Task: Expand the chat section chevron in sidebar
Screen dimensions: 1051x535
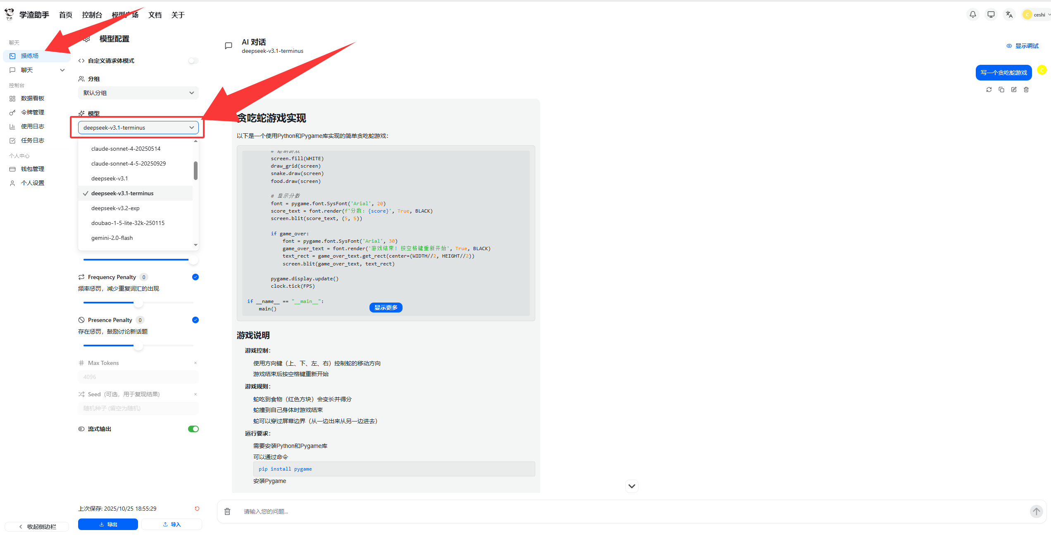Action: (62, 70)
